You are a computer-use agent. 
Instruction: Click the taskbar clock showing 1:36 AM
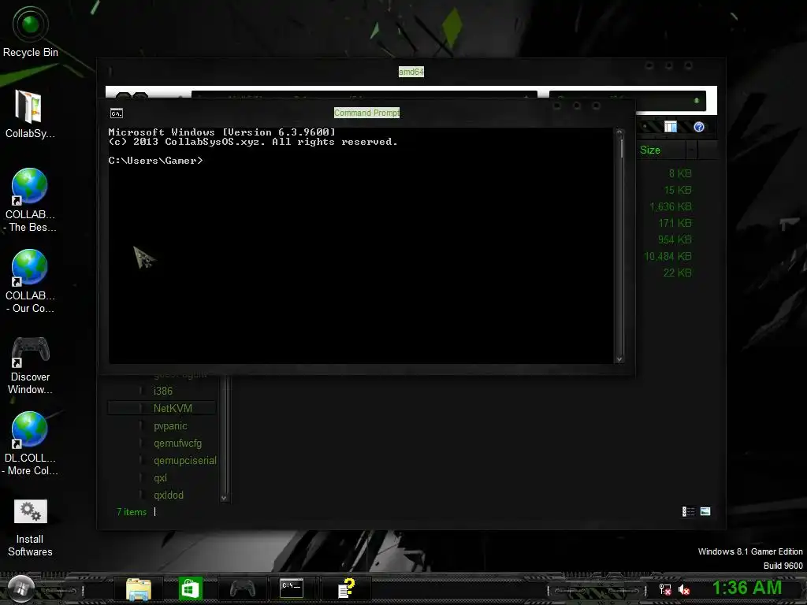point(747,588)
